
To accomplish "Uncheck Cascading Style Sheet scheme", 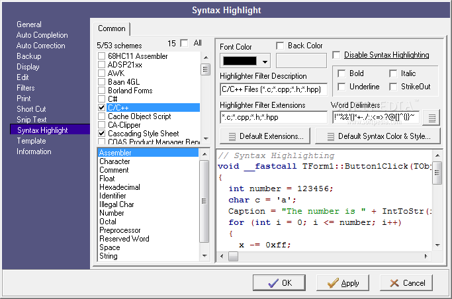I will 101,134.
